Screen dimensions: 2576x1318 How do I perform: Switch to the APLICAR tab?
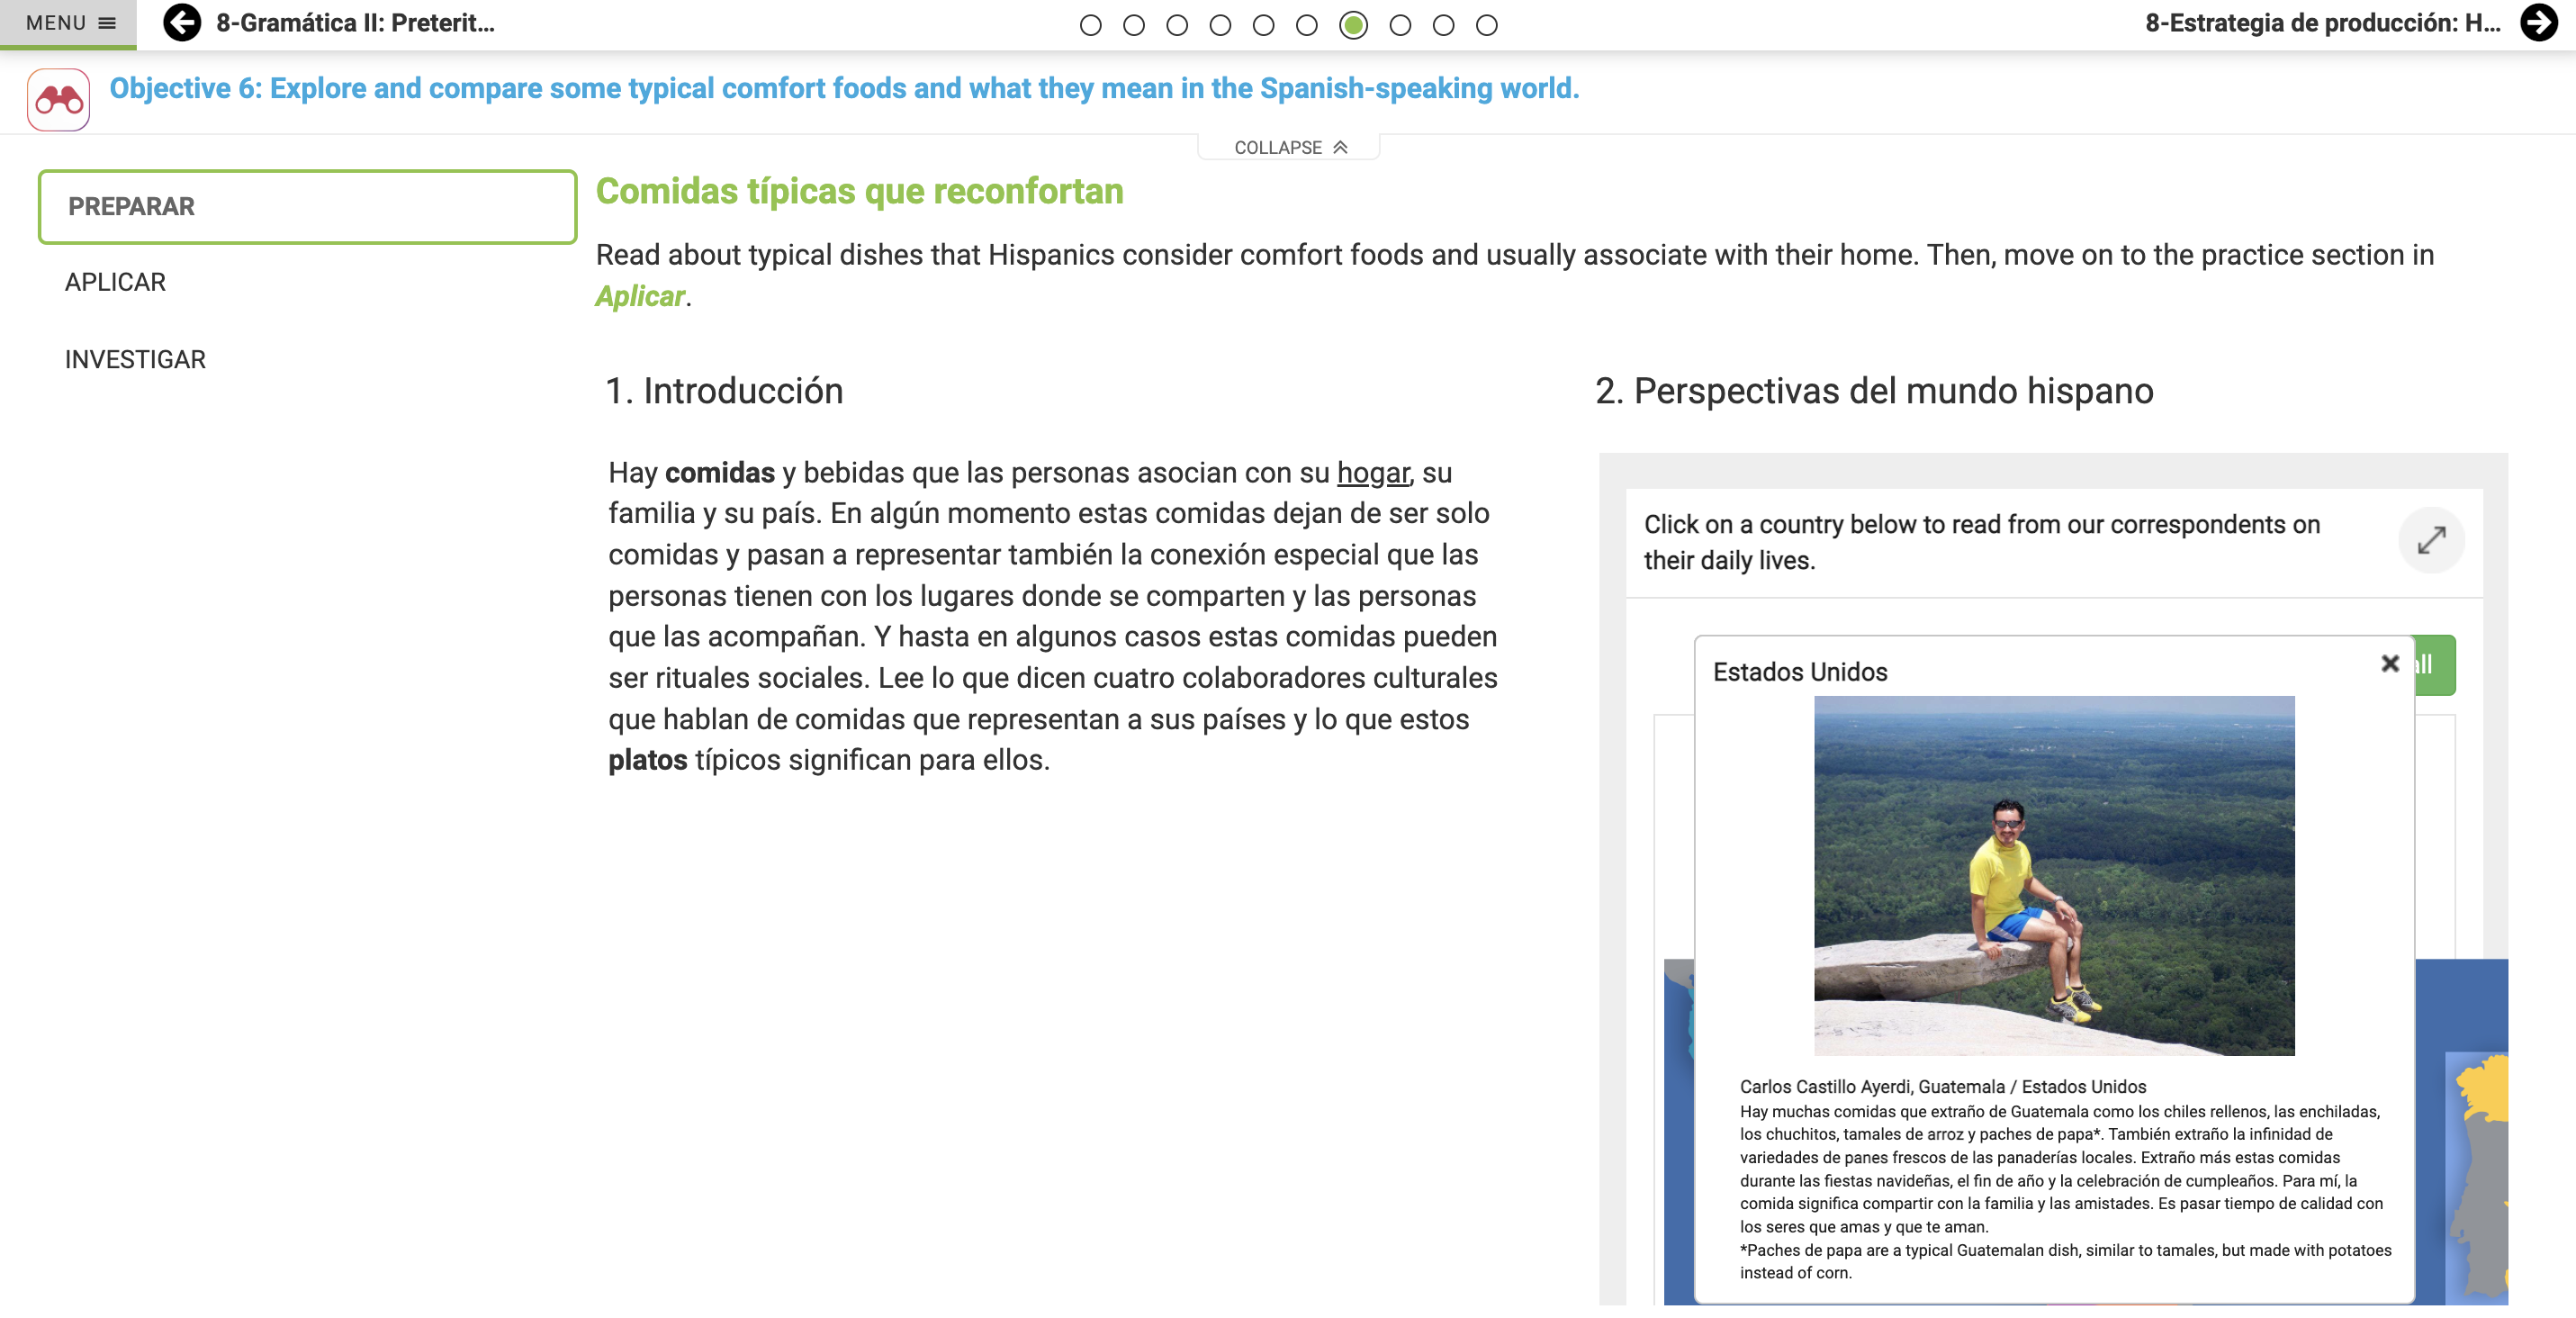click(115, 282)
